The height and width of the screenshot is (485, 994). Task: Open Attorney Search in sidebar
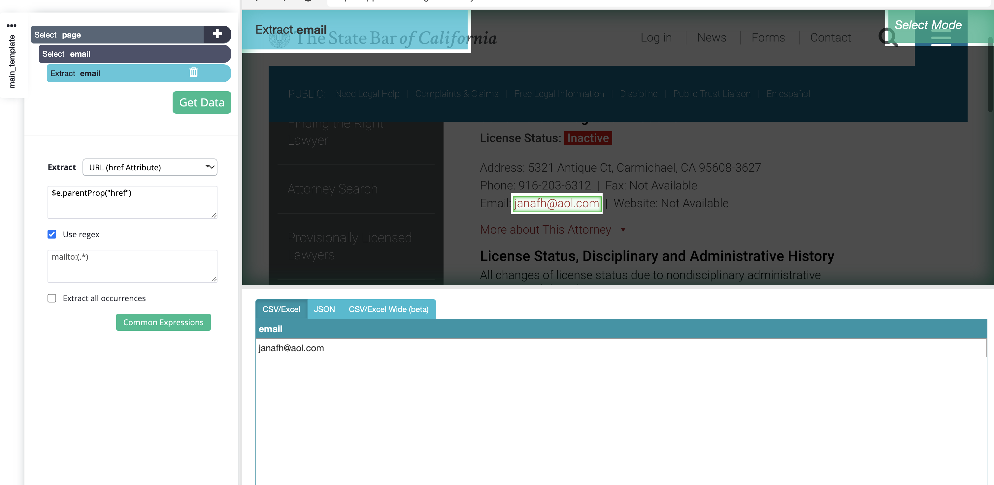click(x=332, y=189)
